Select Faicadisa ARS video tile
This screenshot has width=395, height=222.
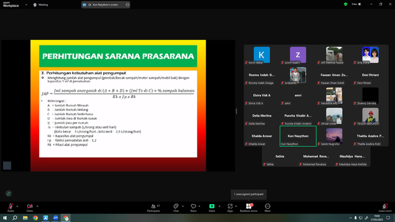335,96
